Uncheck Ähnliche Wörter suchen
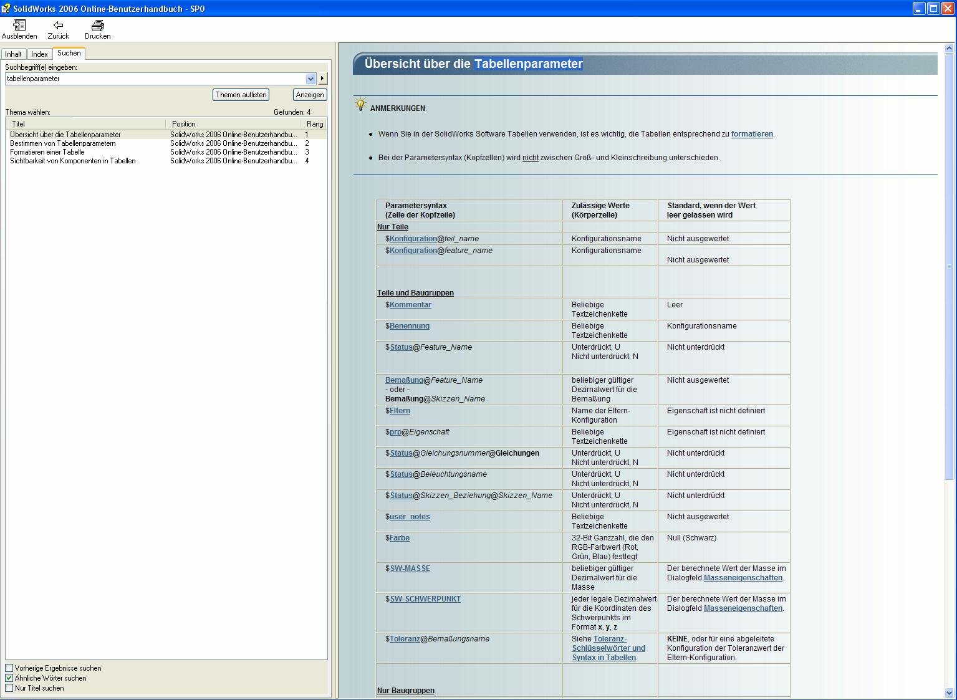This screenshot has width=957, height=700. 9,678
